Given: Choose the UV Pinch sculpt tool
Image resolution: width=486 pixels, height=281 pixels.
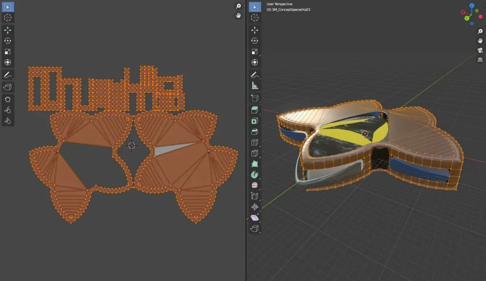Looking at the screenshot, I should (x=8, y=121).
